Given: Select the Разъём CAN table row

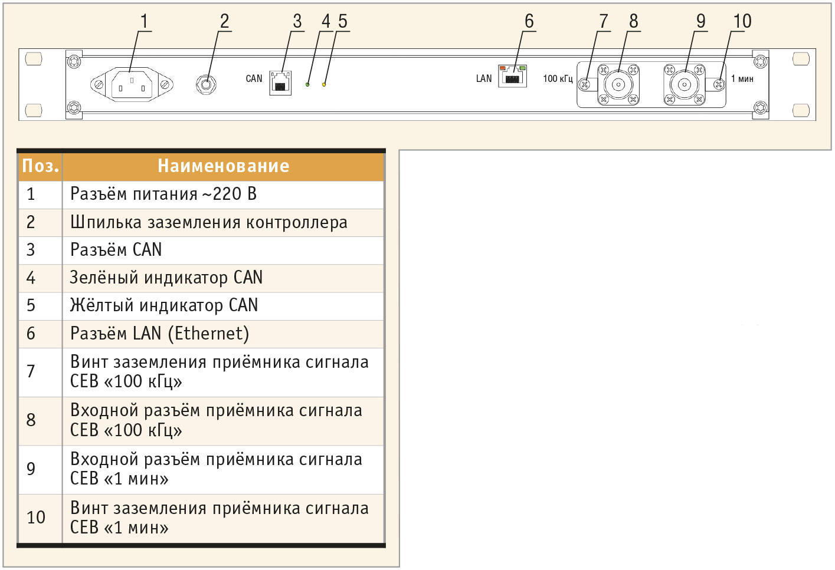Looking at the screenshot, I should (x=201, y=251).
